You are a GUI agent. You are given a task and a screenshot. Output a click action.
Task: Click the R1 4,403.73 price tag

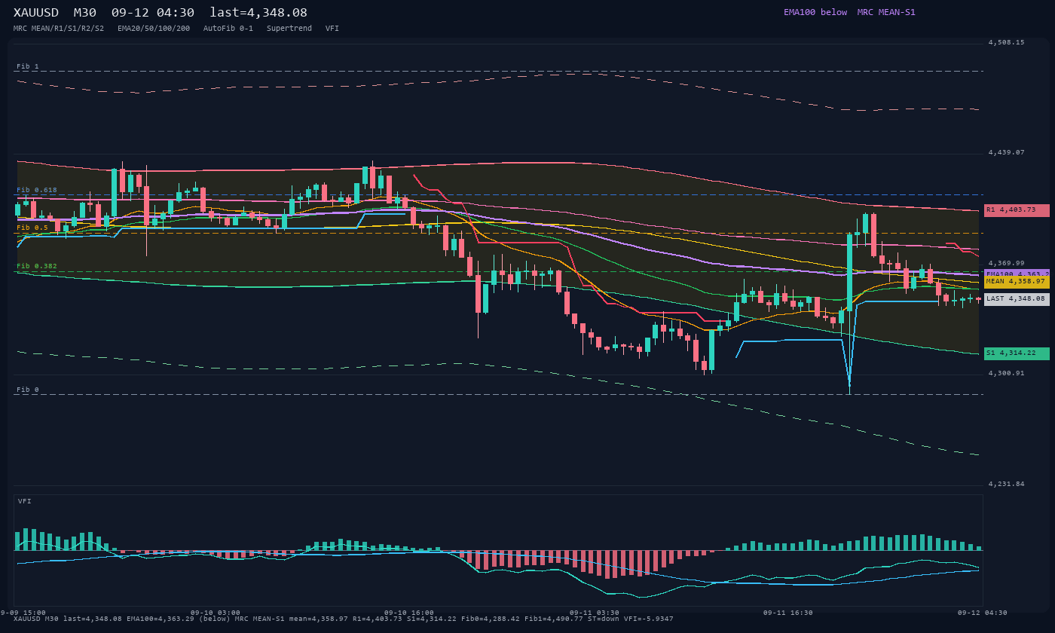tap(1017, 210)
